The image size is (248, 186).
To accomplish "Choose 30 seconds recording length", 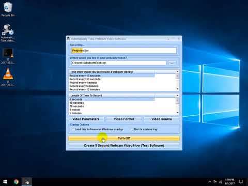I will pos(112,106).
